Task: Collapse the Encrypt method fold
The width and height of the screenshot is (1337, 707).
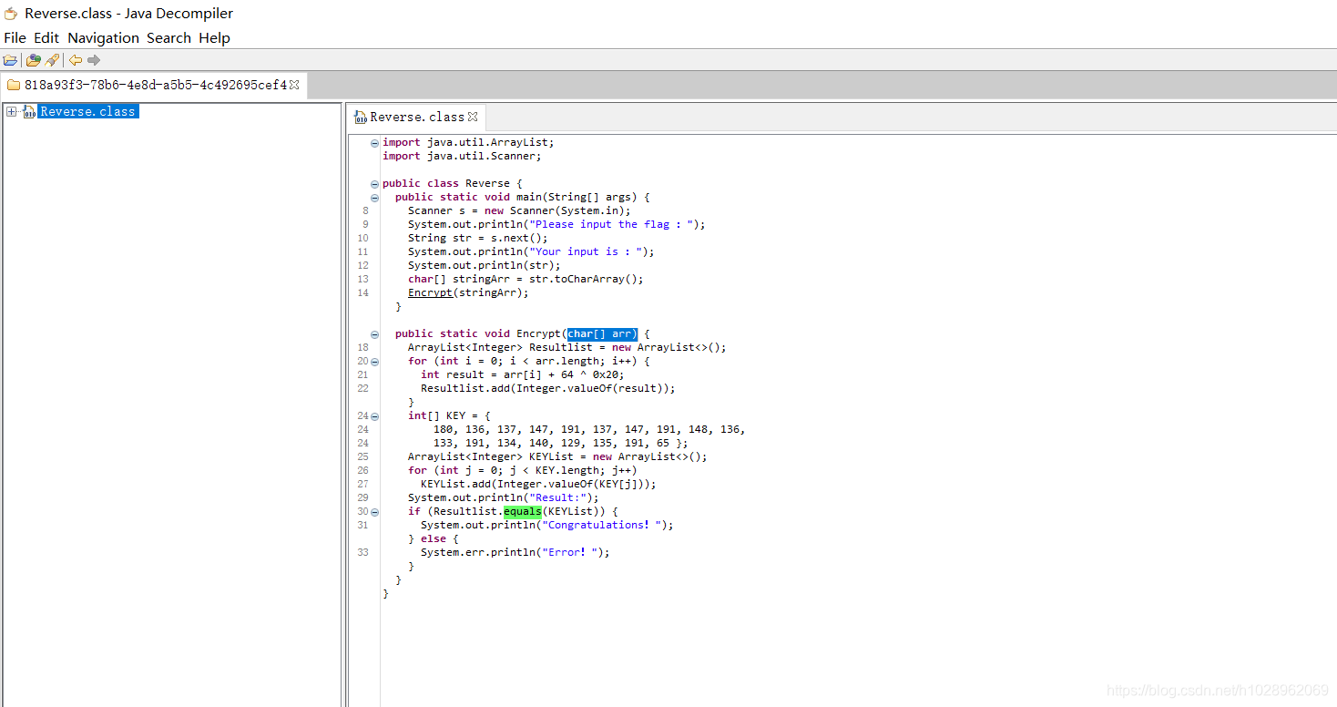Action: point(374,334)
